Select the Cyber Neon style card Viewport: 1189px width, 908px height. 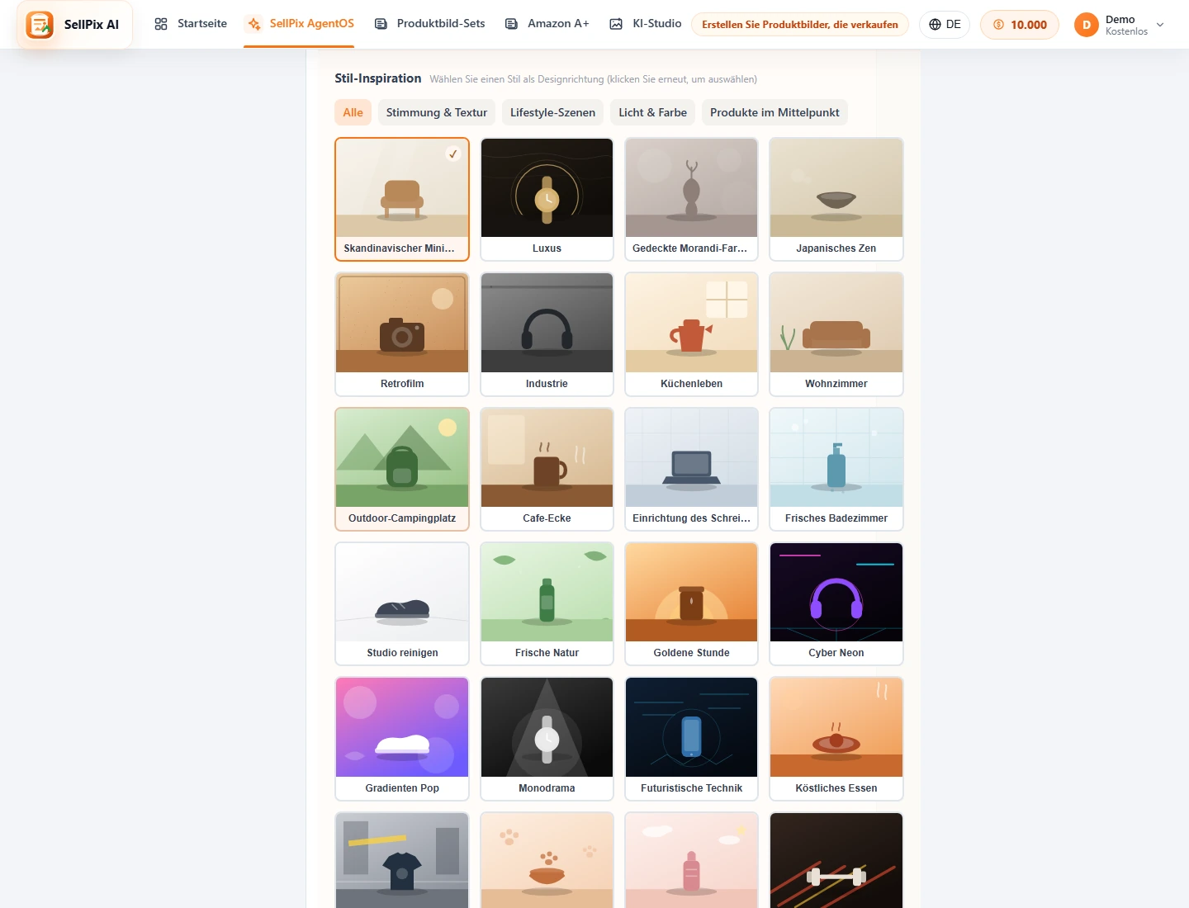pyautogui.click(x=836, y=603)
